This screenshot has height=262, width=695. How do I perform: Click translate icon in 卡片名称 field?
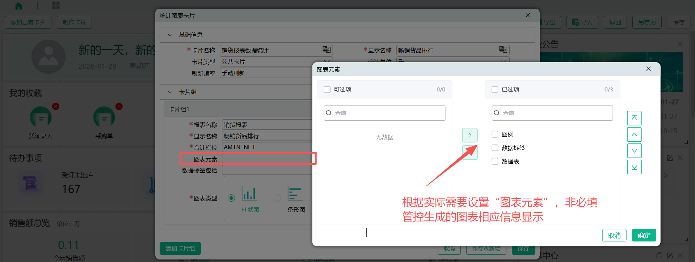click(x=326, y=50)
